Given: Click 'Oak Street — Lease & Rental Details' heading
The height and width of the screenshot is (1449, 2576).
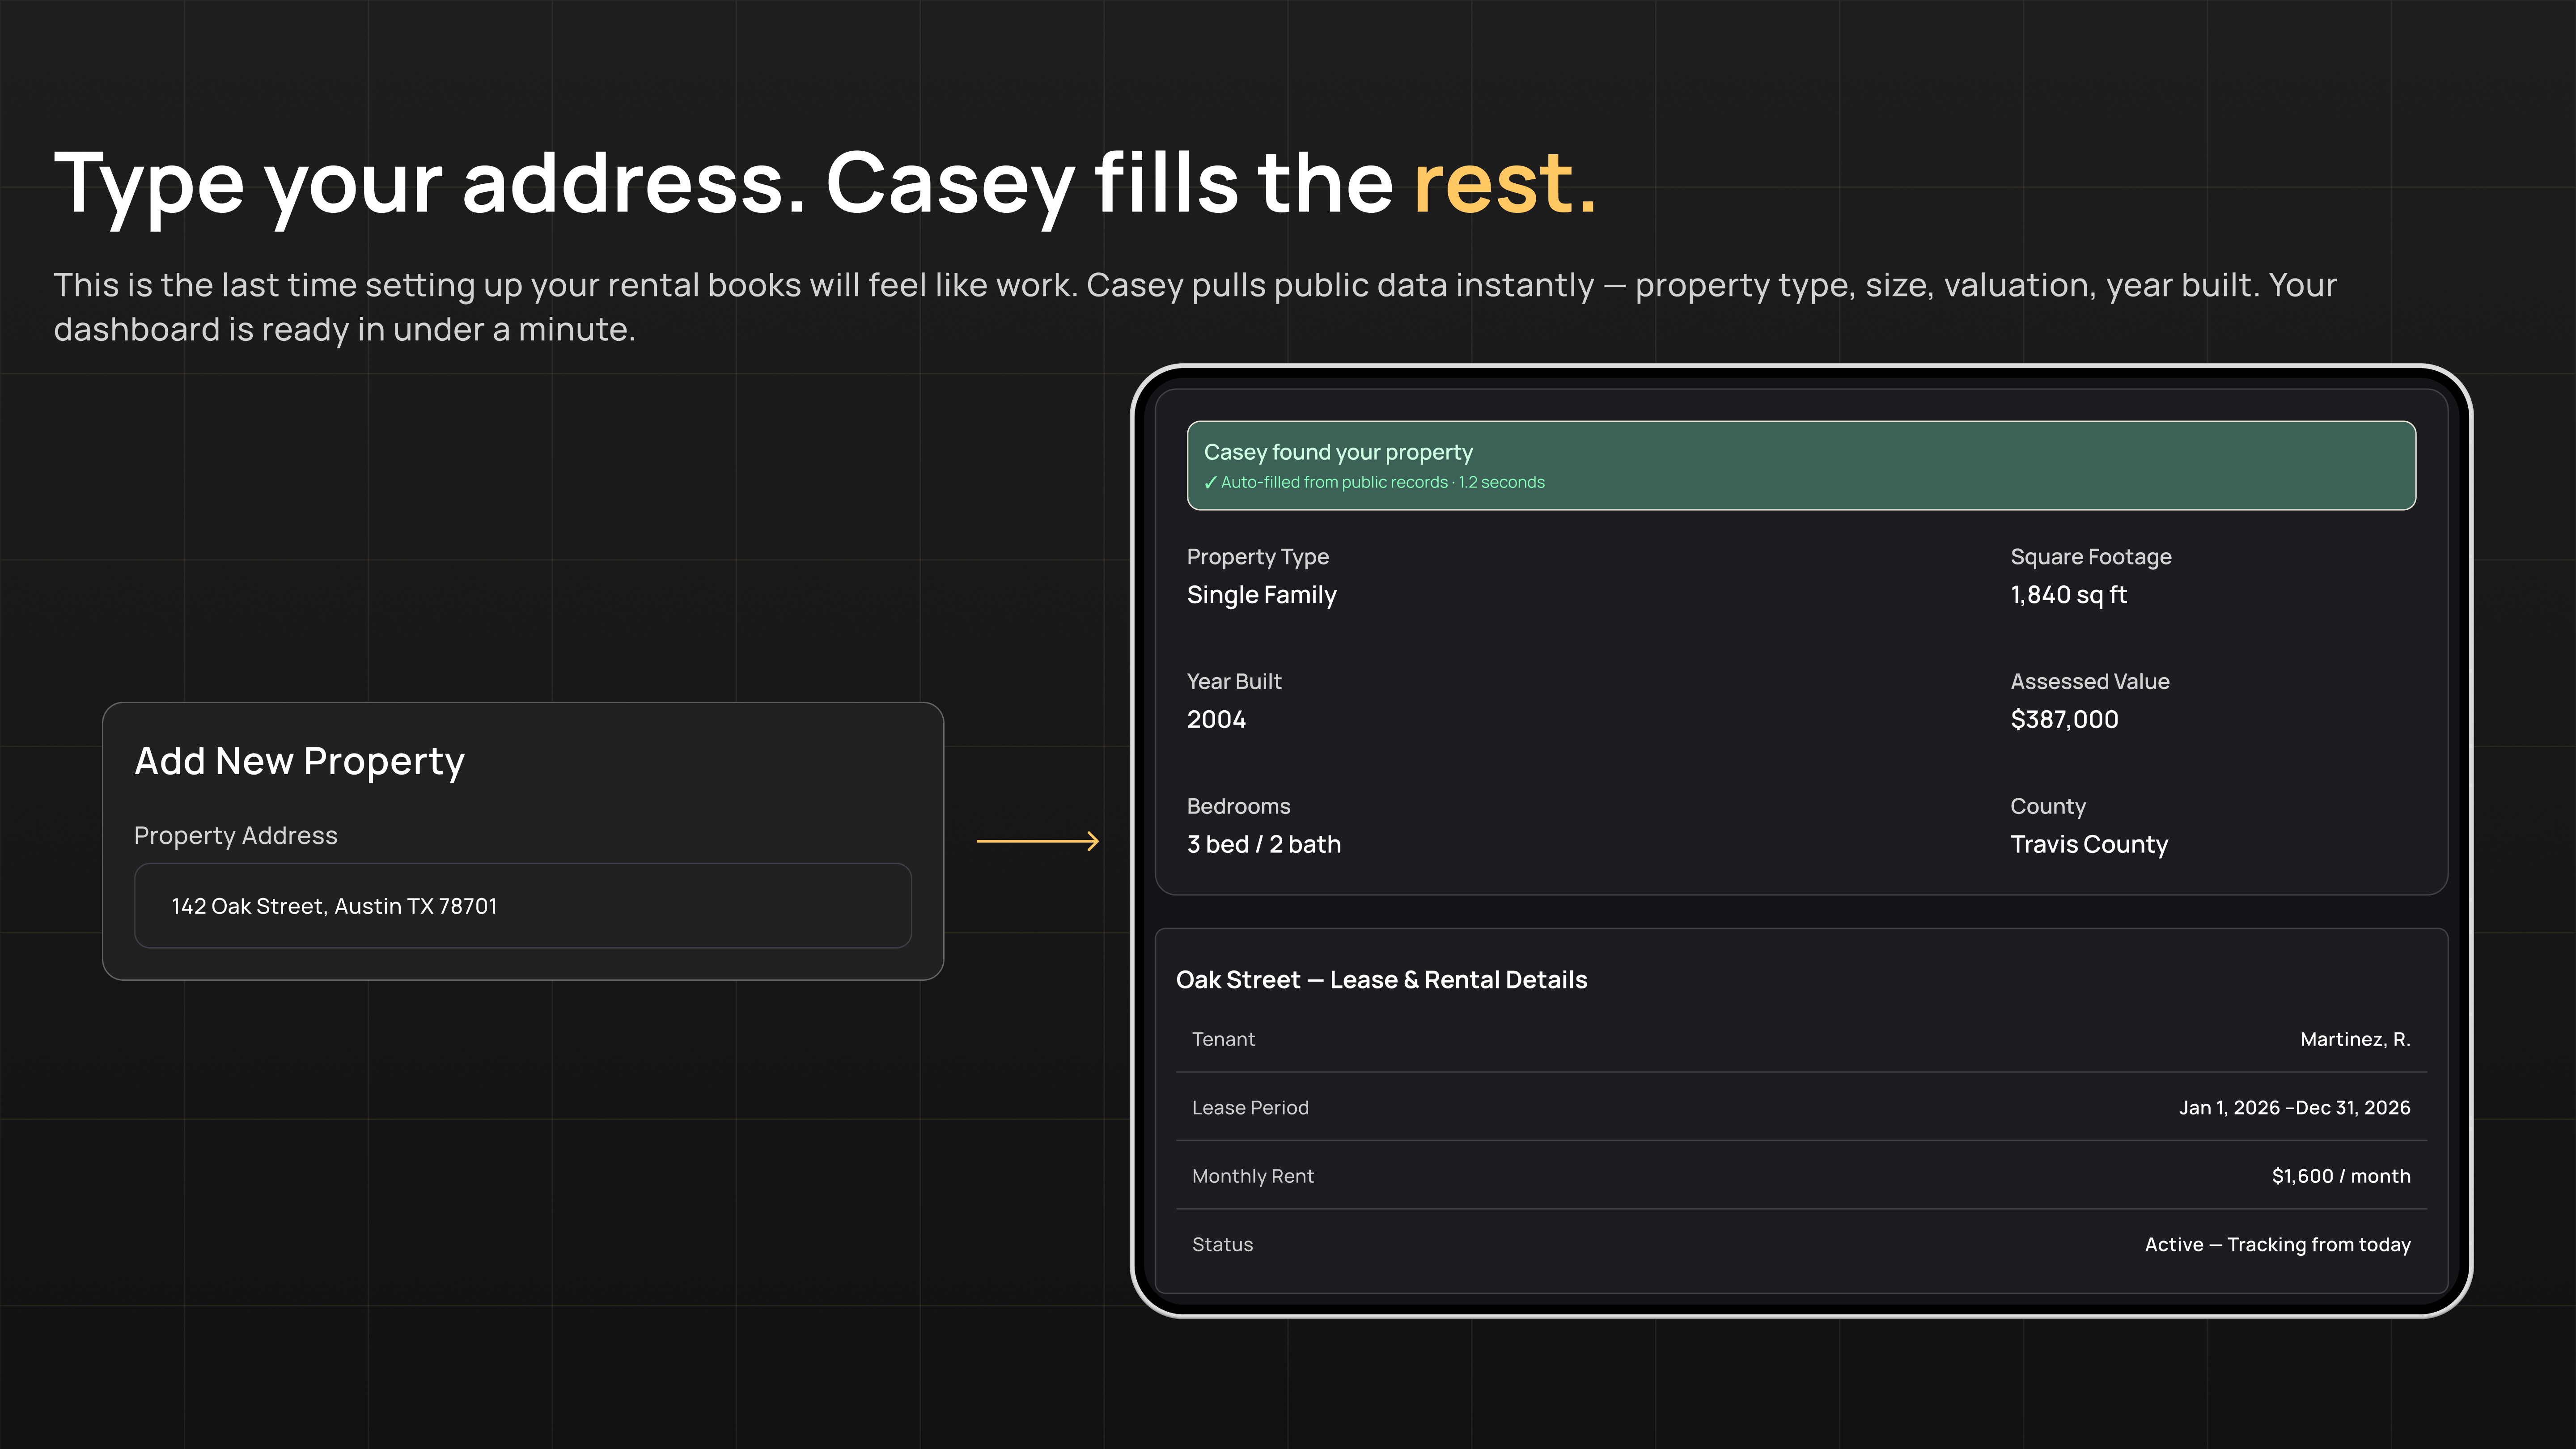Looking at the screenshot, I should click(1381, 980).
